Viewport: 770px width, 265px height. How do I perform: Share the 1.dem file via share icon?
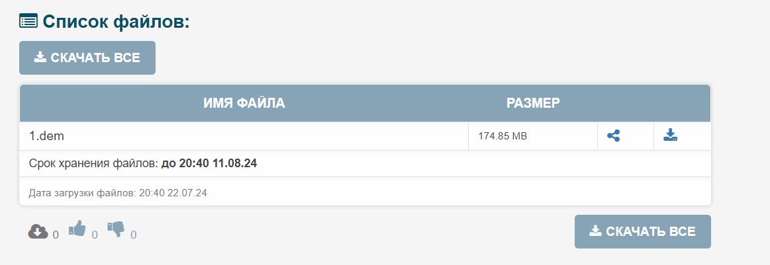(x=614, y=136)
